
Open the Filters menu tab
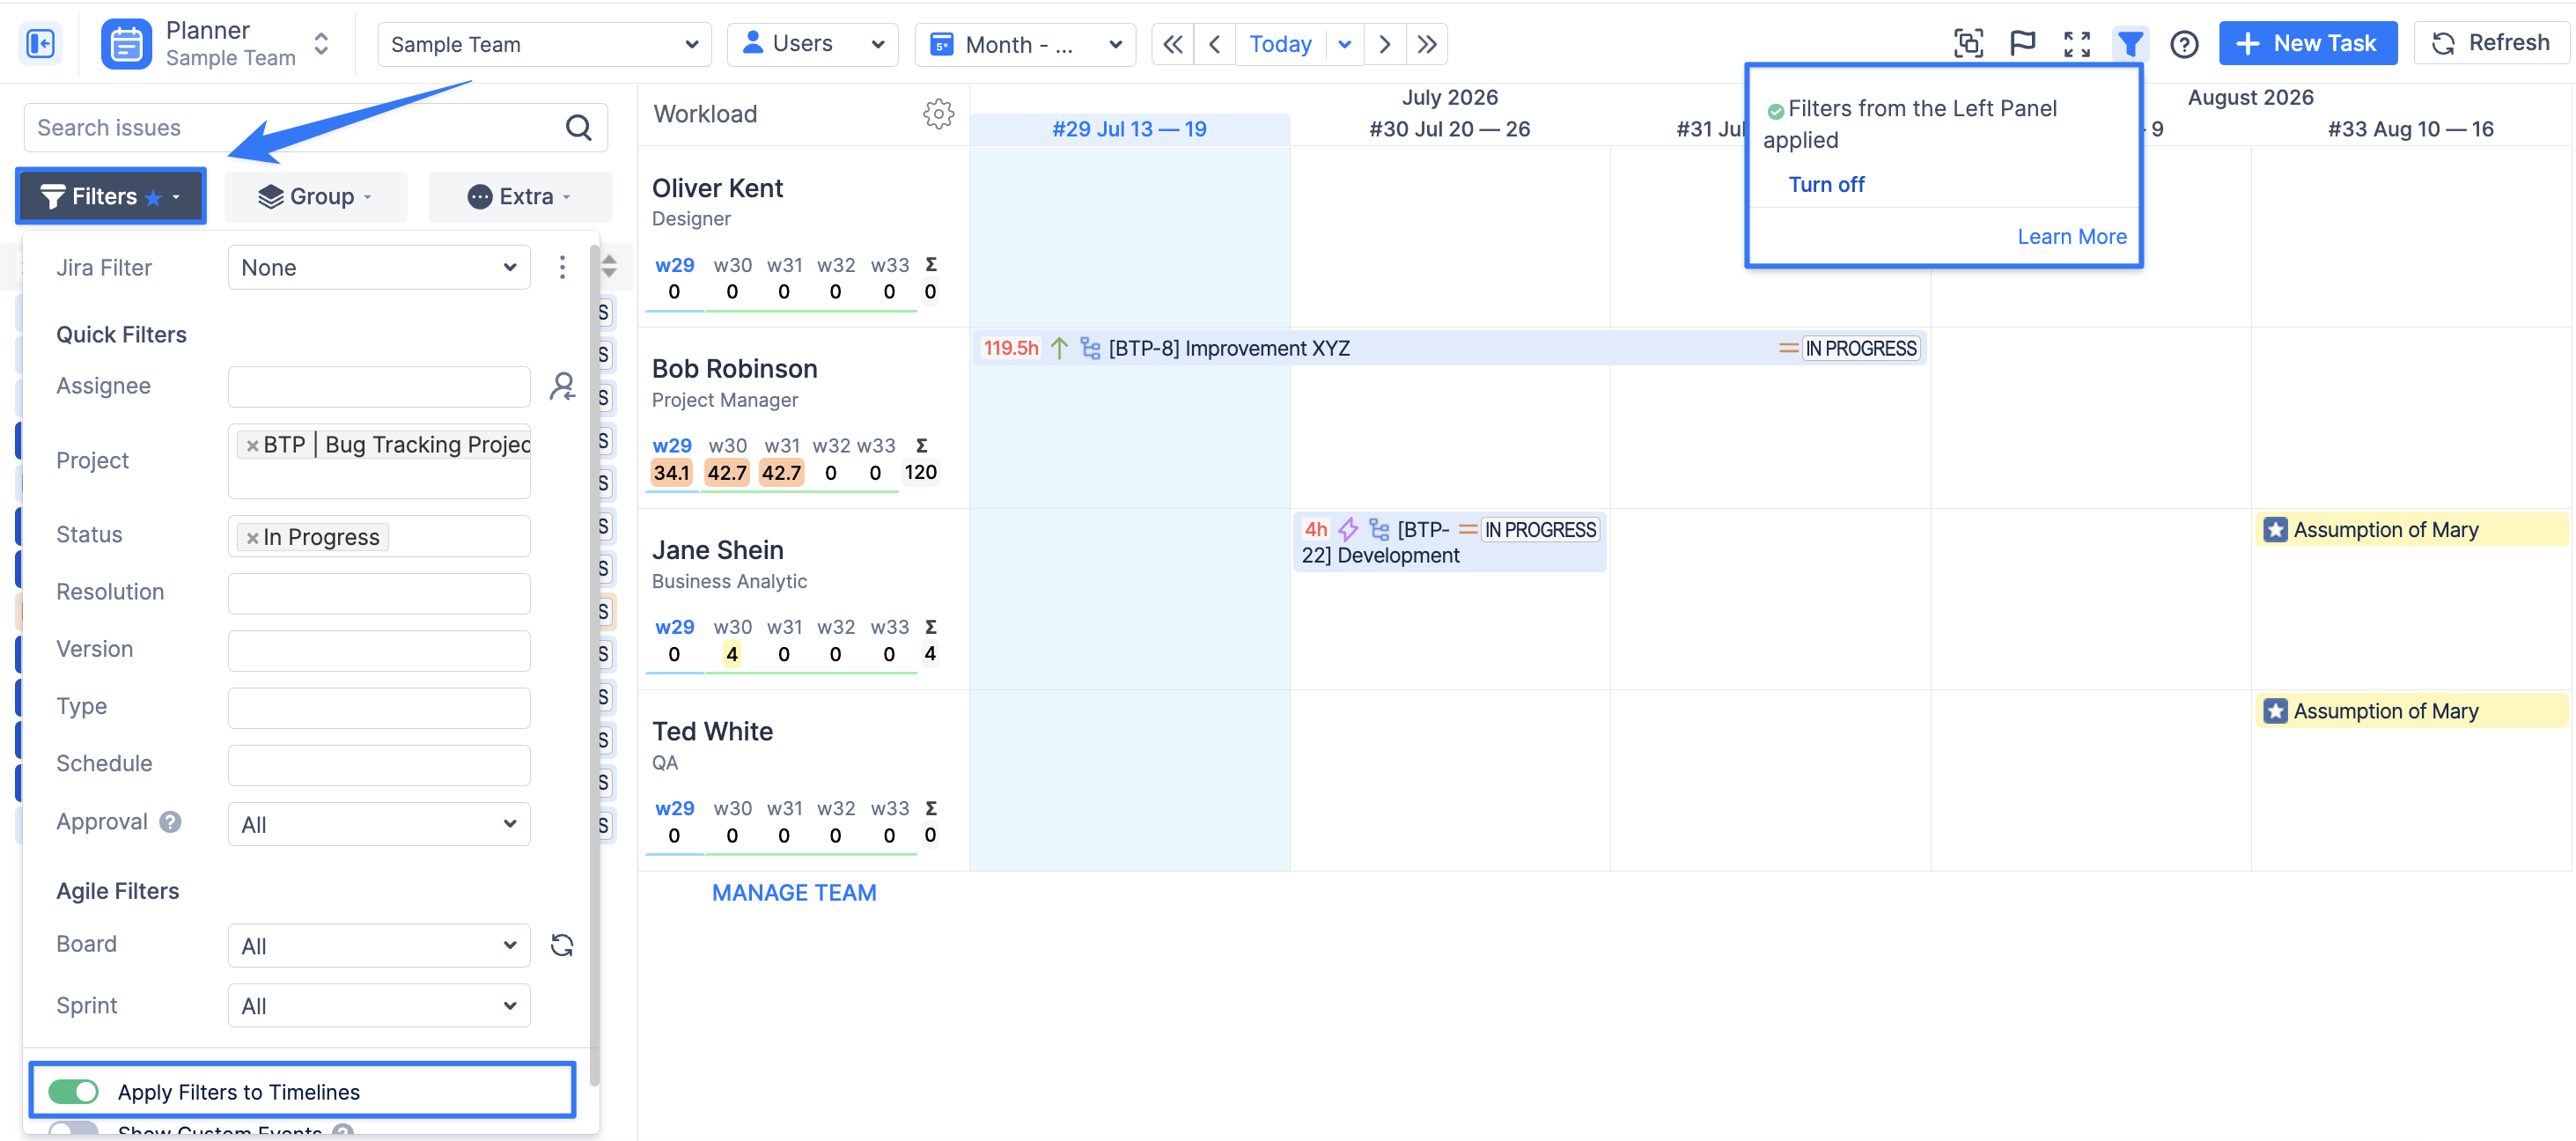tap(111, 196)
